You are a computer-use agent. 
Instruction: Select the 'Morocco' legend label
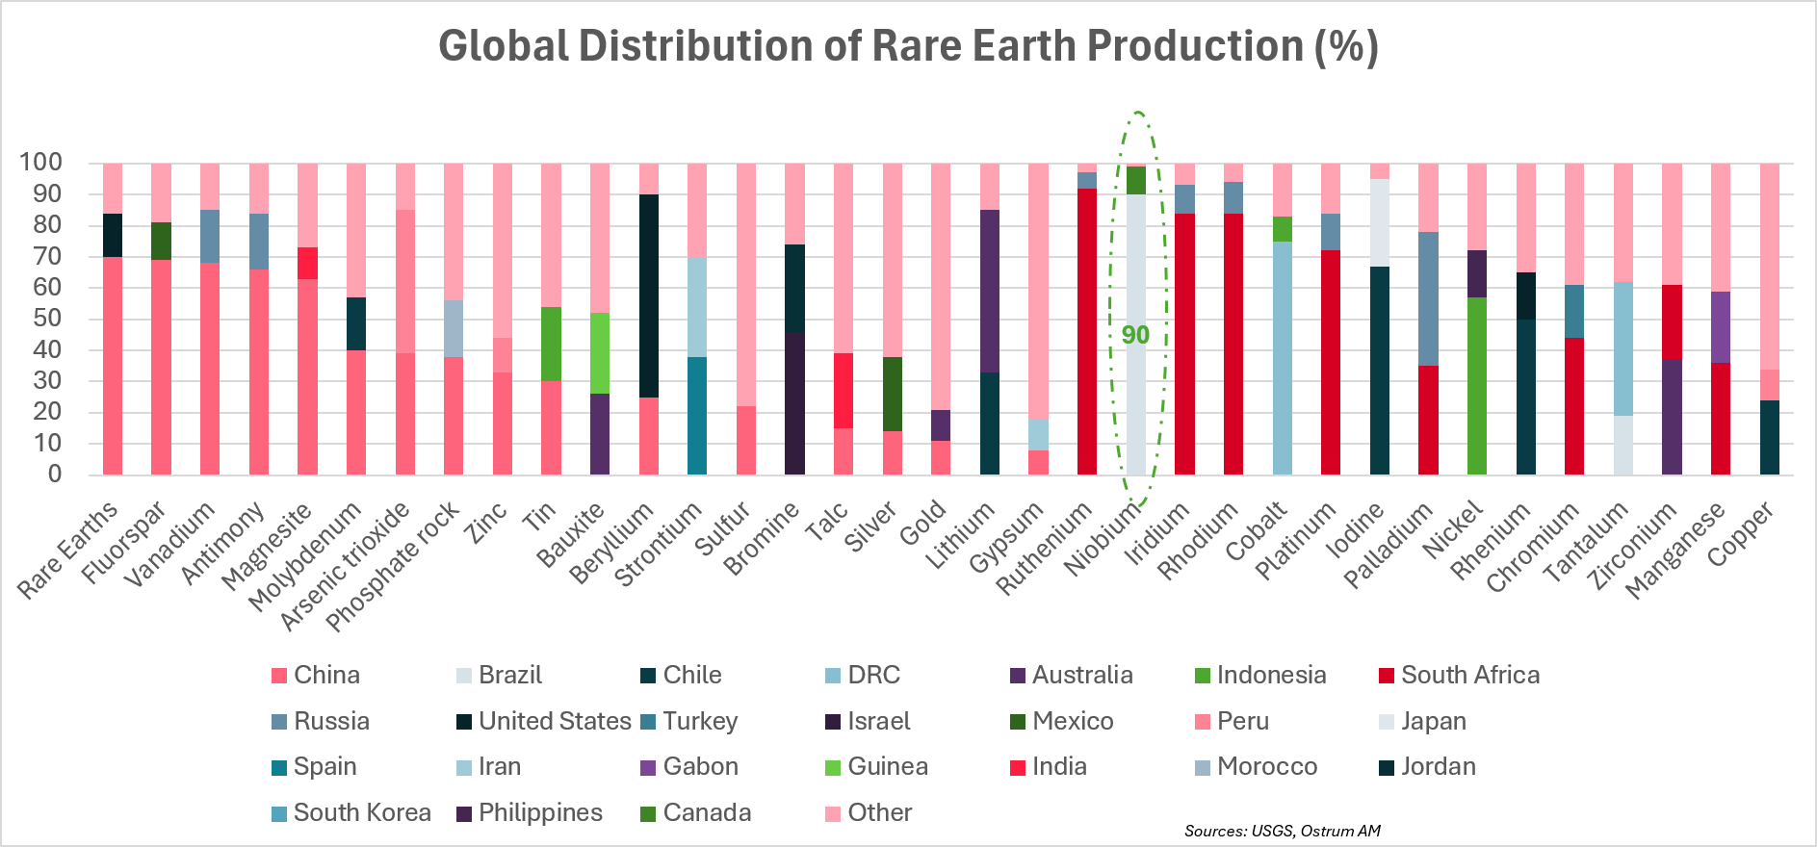(1267, 766)
